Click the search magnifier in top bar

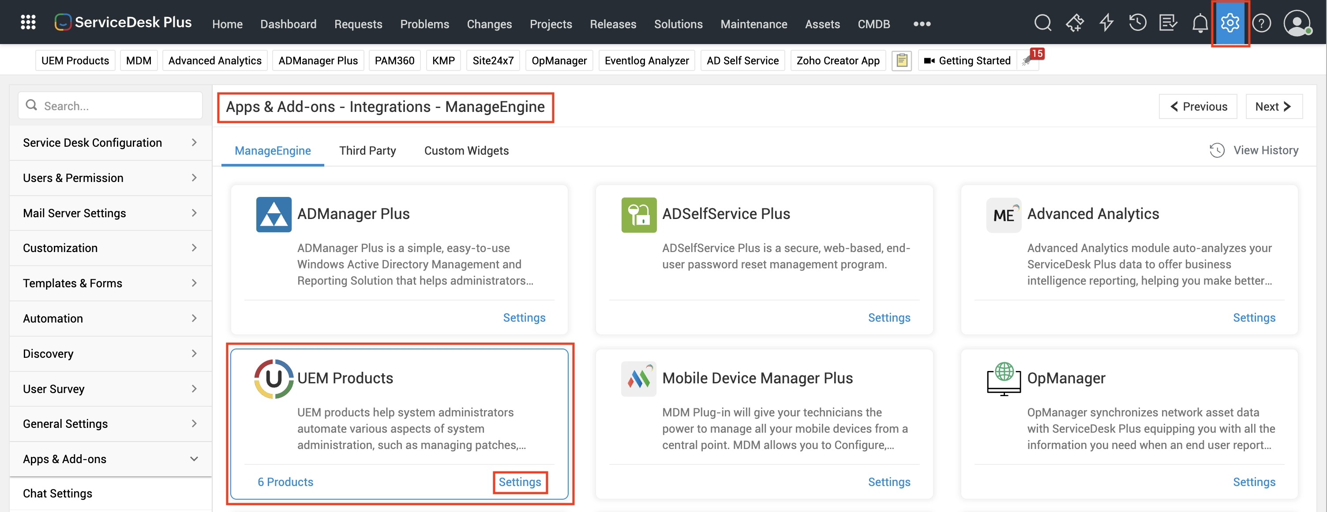(x=1042, y=22)
